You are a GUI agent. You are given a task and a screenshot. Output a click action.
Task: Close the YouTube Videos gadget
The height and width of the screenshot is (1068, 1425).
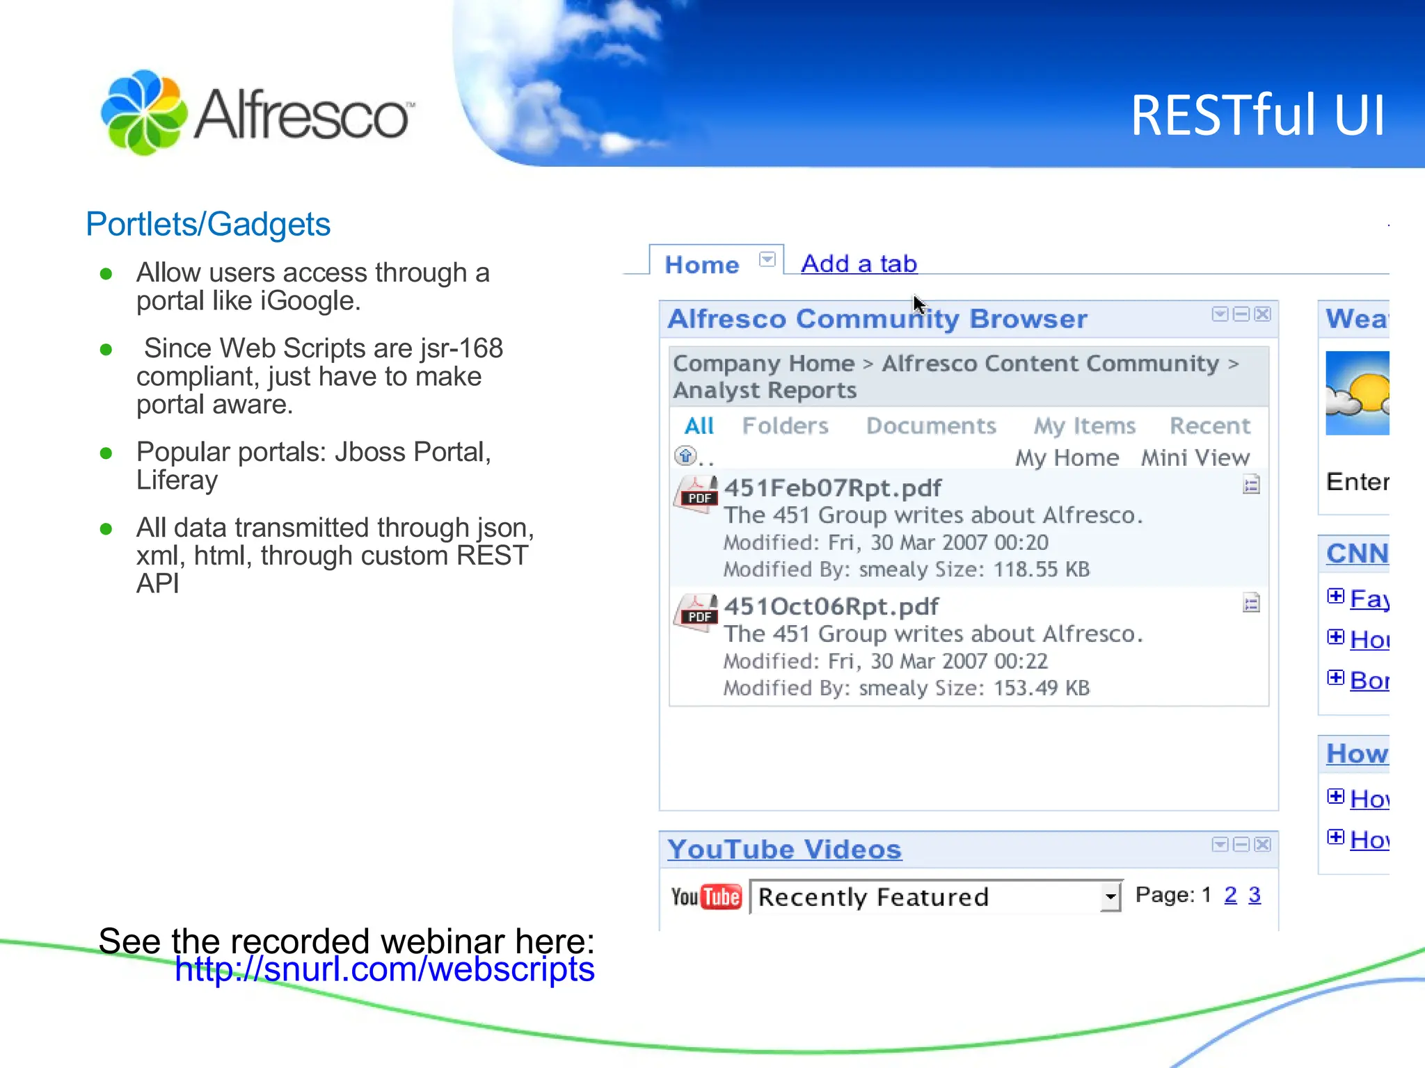point(1262,844)
